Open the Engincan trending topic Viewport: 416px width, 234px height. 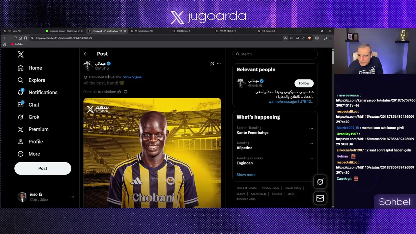(x=244, y=163)
